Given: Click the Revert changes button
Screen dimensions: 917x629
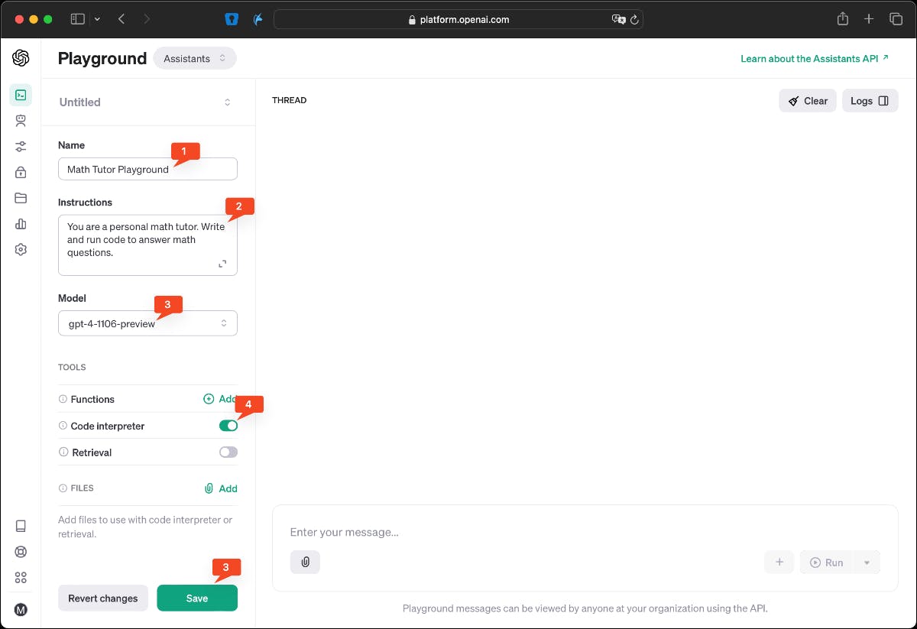Looking at the screenshot, I should pyautogui.click(x=103, y=598).
